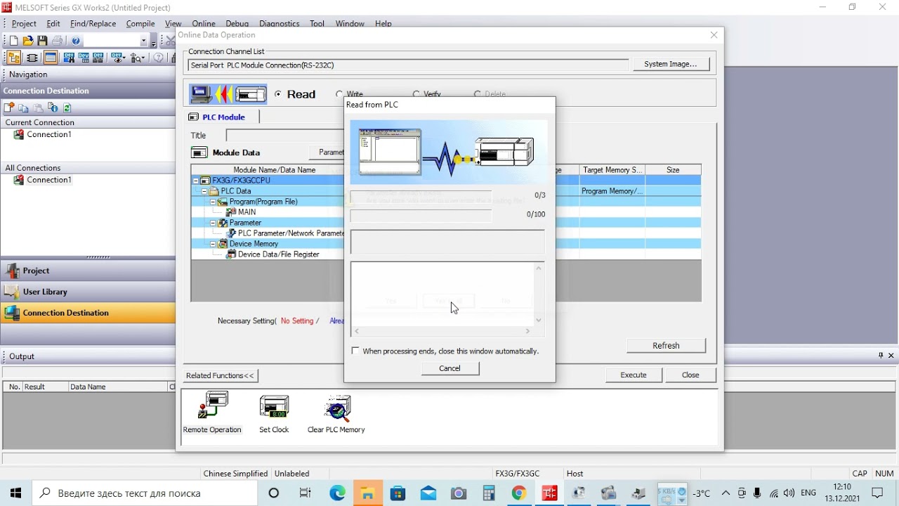899x506 pixels.
Task: Switch to the User Library navigation pane
Action: point(88,292)
